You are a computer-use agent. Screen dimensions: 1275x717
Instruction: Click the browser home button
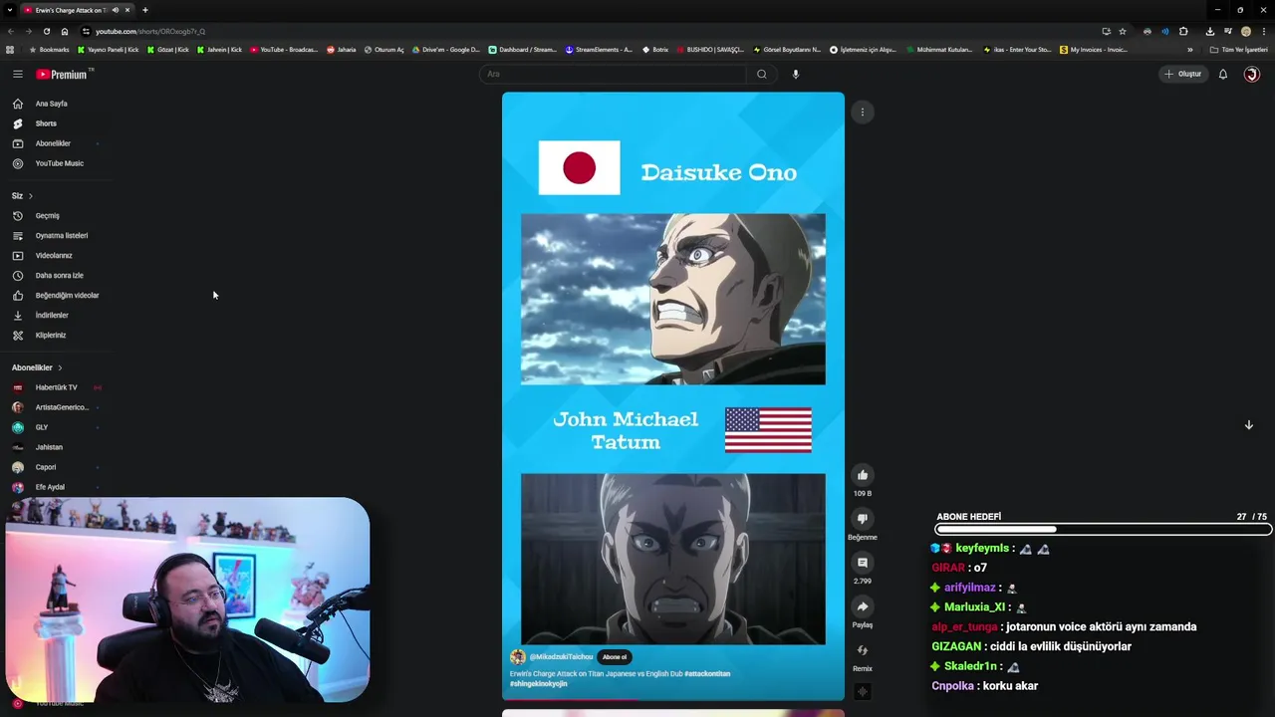point(65,31)
